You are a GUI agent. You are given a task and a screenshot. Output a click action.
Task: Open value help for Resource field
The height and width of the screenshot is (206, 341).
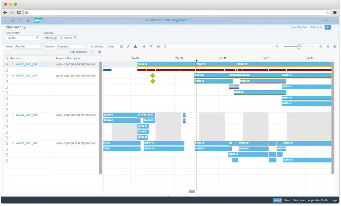[74, 38]
